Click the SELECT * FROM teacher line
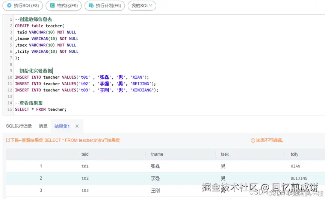The image size is (325, 199). [41, 109]
